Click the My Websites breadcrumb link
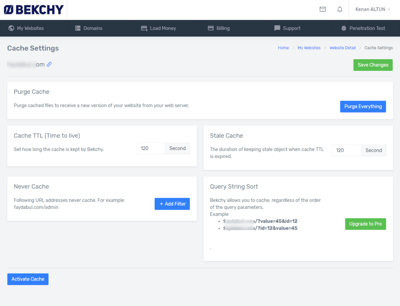 309,48
